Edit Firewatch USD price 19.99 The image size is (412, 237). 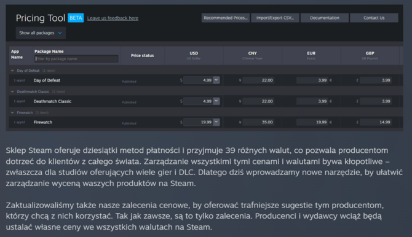(x=199, y=122)
